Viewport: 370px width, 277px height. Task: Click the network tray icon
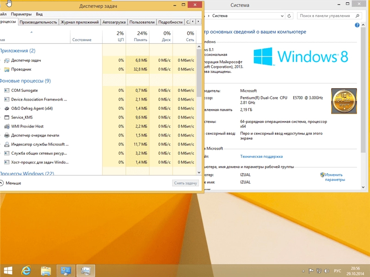coord(319,271)
